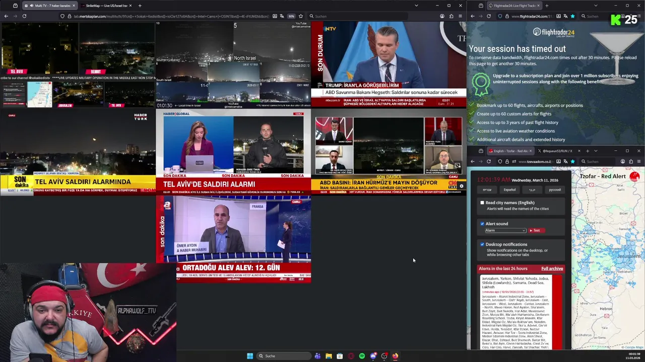The height and width of the screenshot is (362, 645).
Task: Click the Haber Global Tel Aviv stream
Action: click(x=233, y=152)
